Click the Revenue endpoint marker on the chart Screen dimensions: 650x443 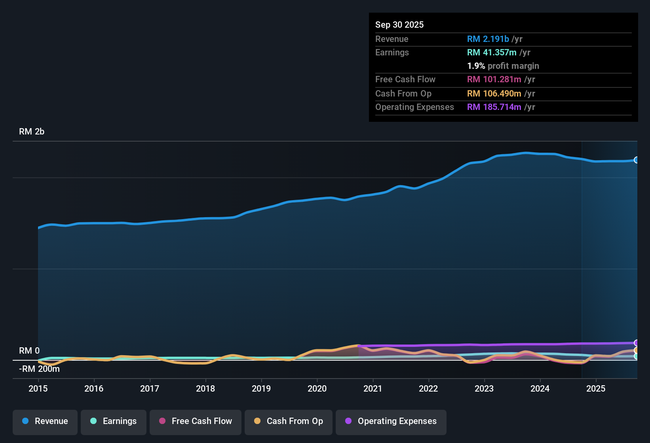click(637, 160)
